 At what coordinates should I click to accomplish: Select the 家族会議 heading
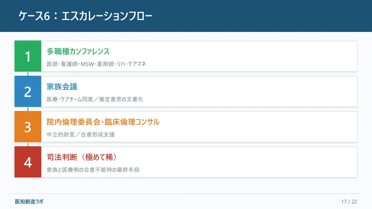(62, 86)
